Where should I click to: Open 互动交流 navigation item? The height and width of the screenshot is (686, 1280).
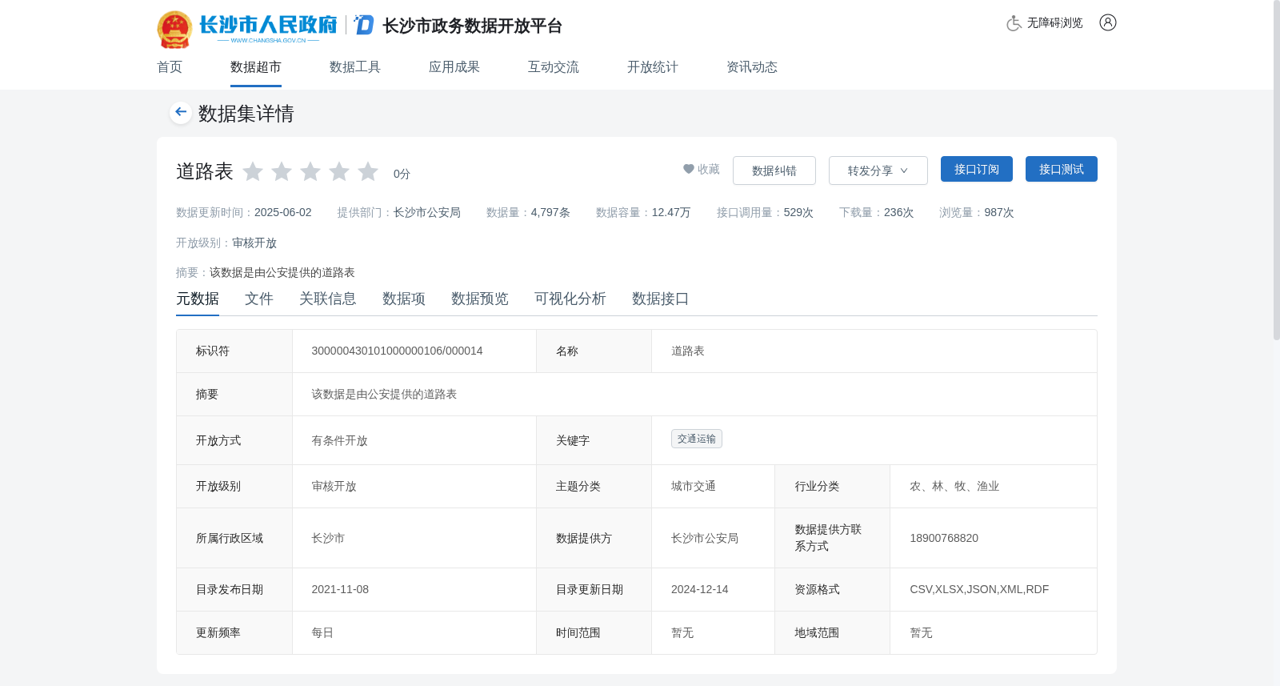554,67
